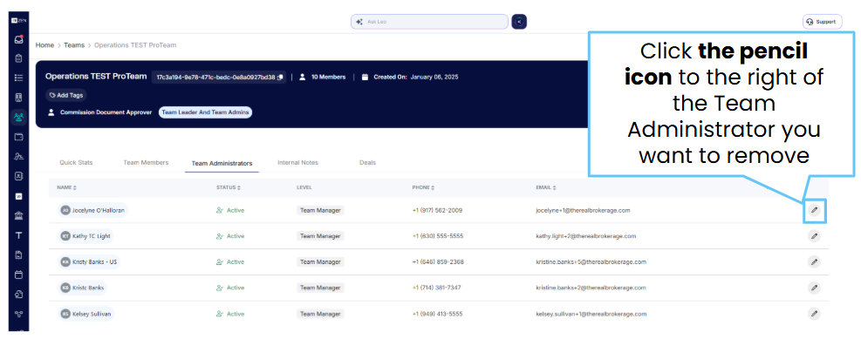Click email kristine.banks+5@therealbrokerage.com
The width and height of the screenshot is (861, 339).
point(591,261)
